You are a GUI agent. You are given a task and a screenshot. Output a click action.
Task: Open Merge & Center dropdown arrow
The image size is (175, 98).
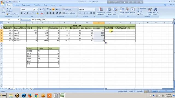click(x=76, y=13)
